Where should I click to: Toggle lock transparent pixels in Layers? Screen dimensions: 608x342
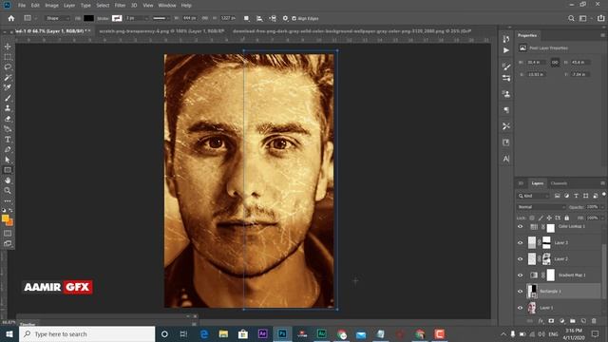532,218
